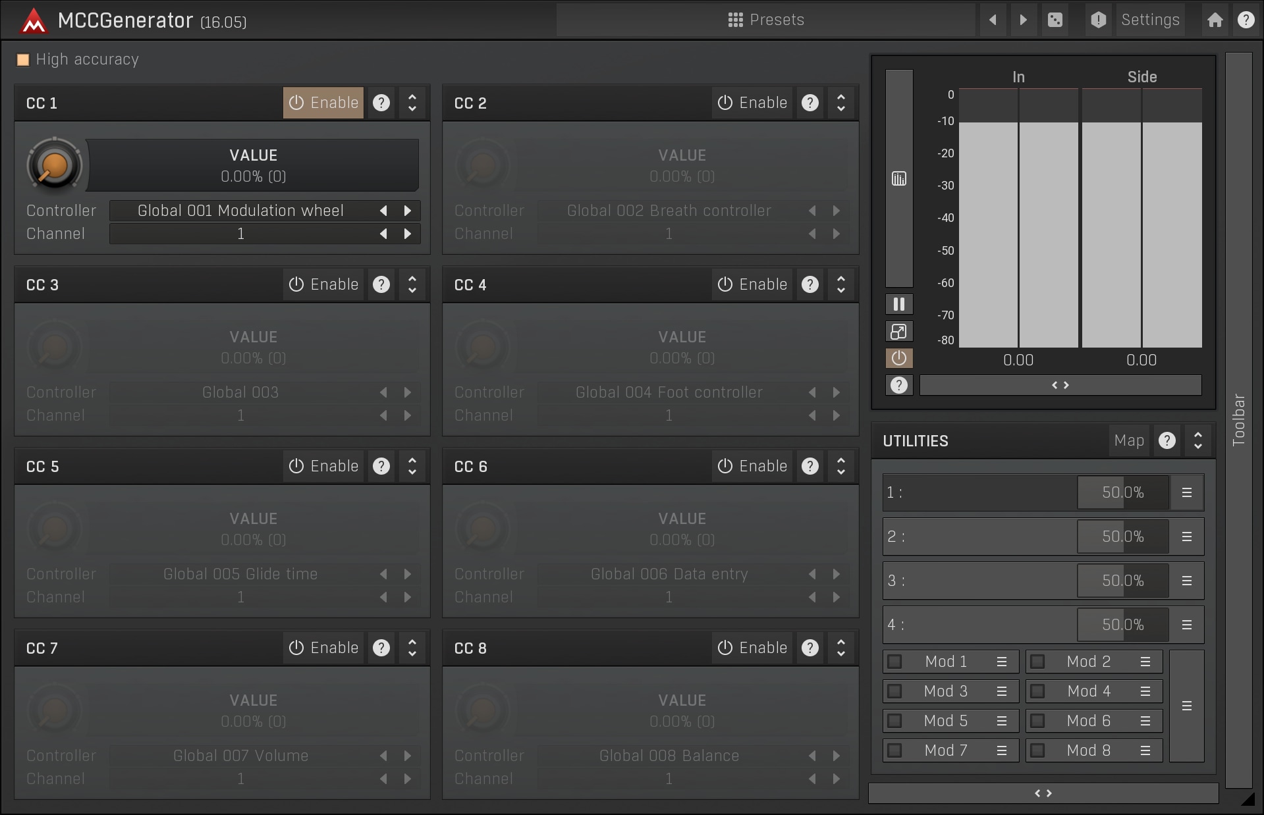This screenshot has width=1264, height=815.
Task: Open the Mod 1 menu icon
Action: point(1002,662)
